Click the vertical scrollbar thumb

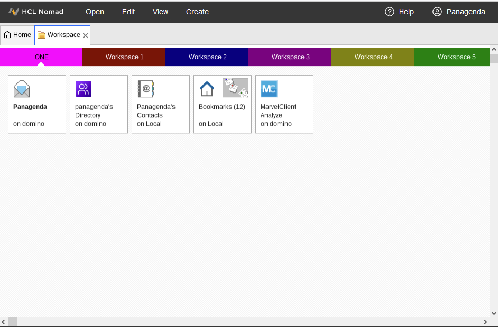coord(494,59)
